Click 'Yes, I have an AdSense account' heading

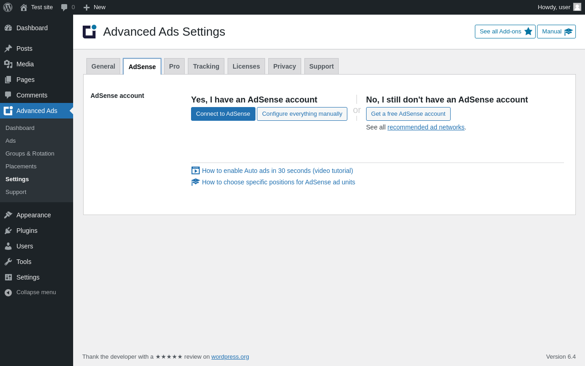click(x=254, y=100)
